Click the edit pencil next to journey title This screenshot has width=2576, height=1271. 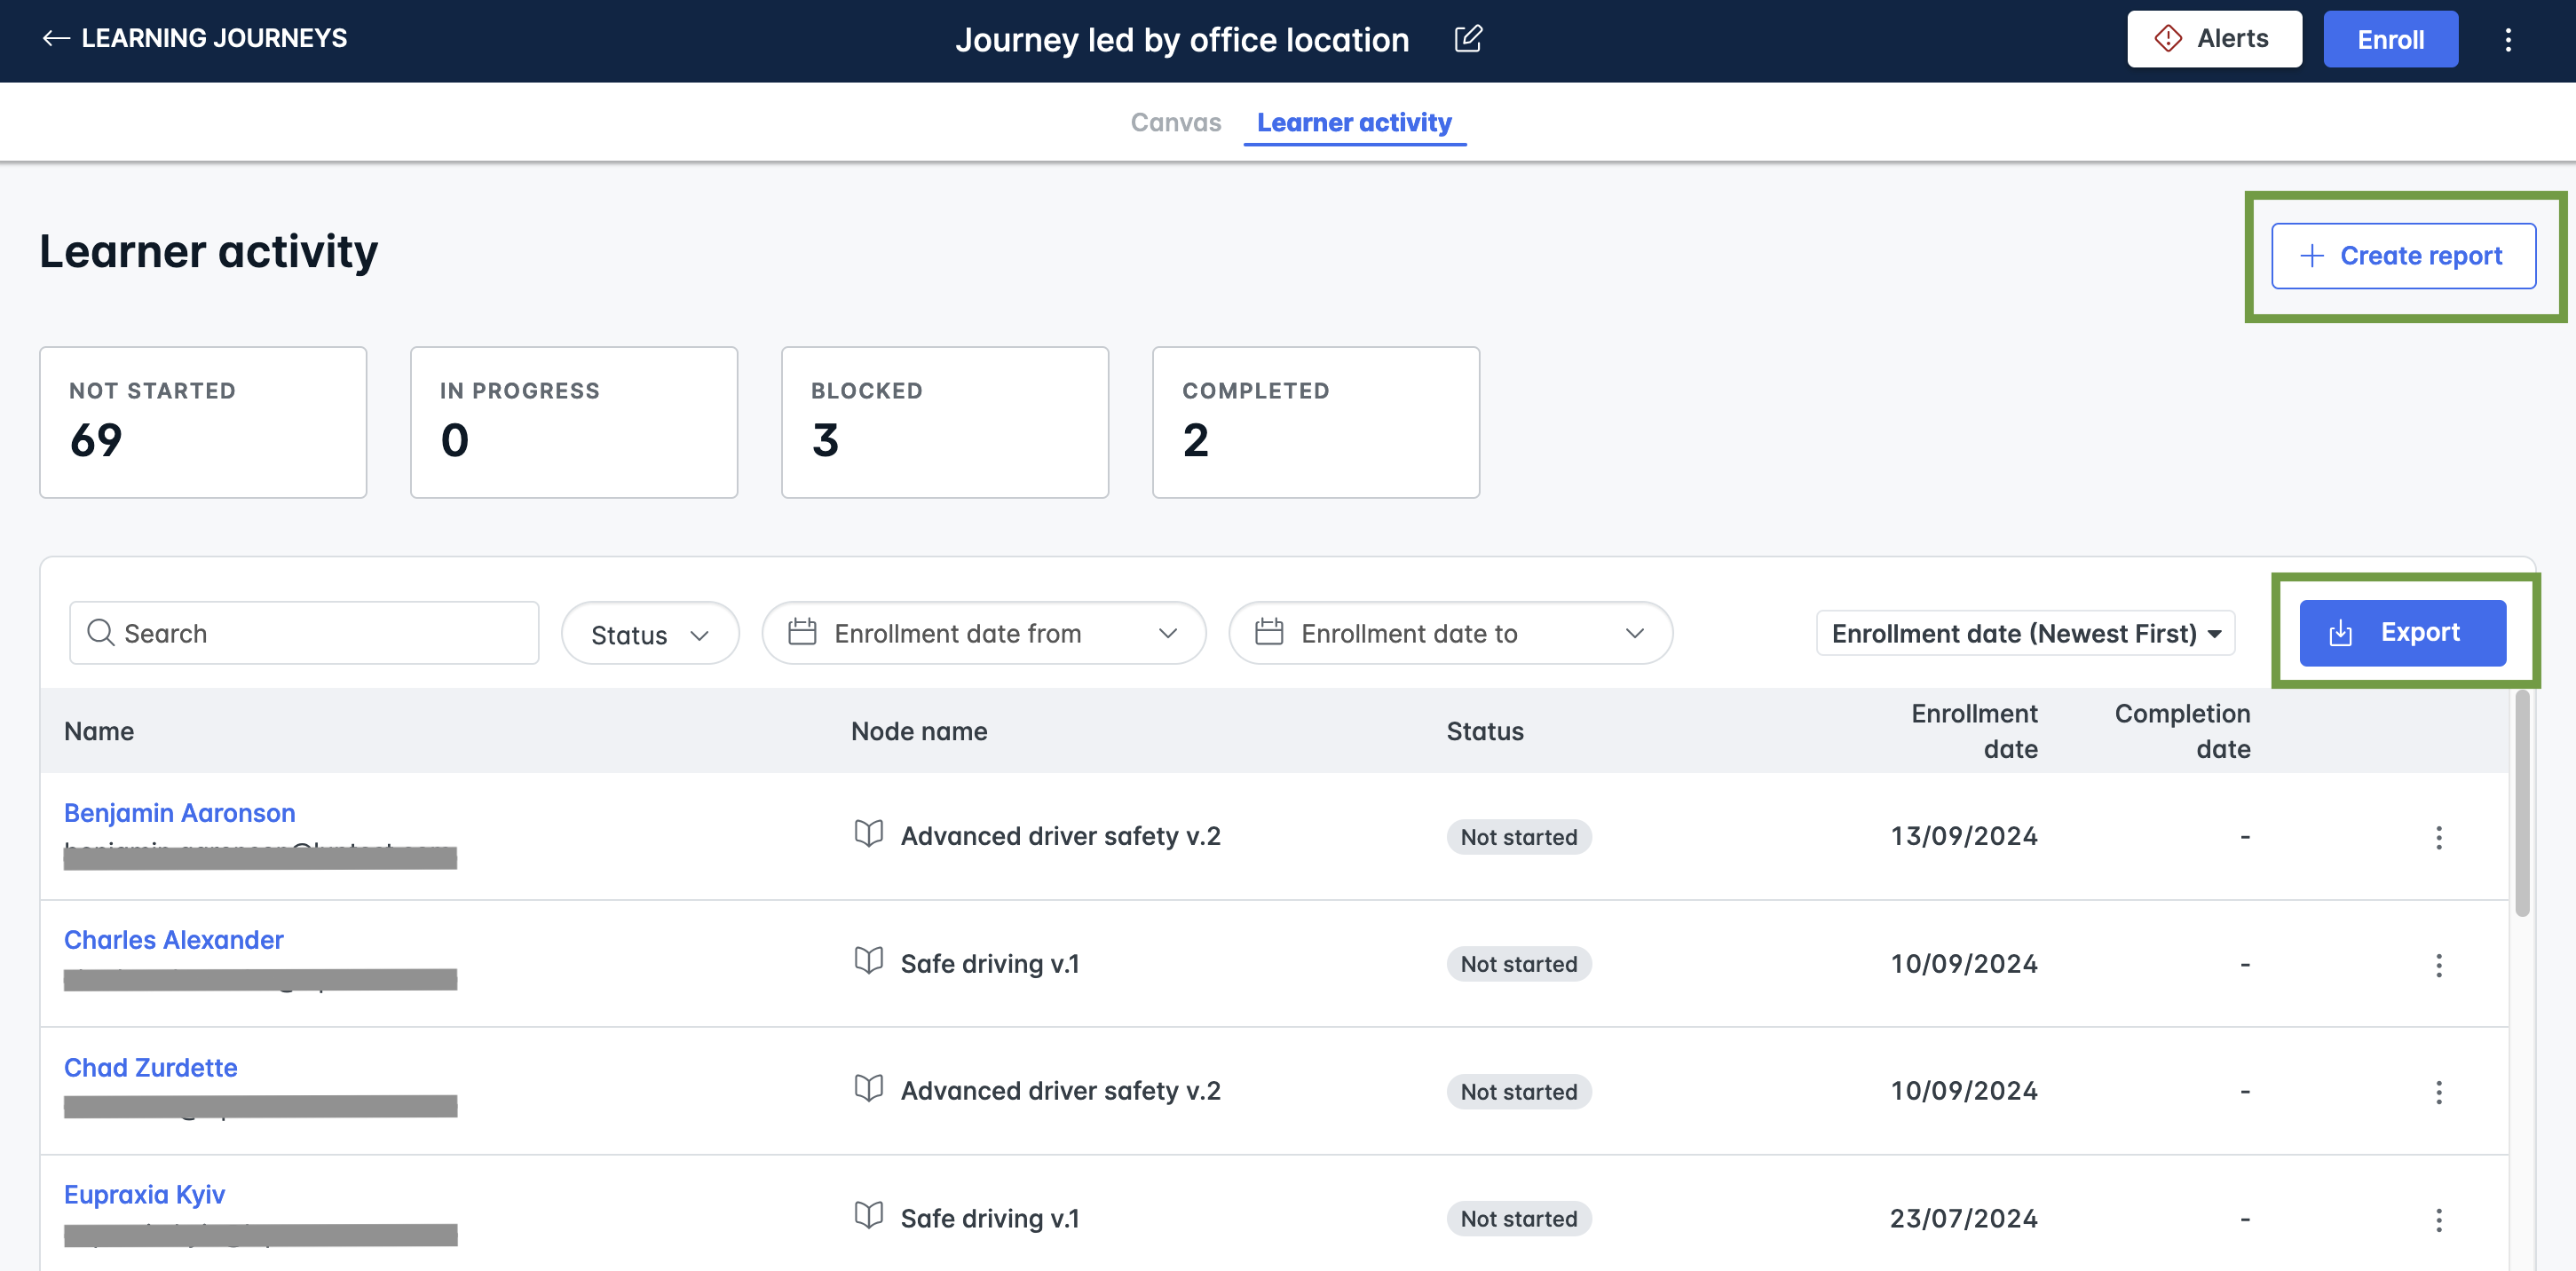(x=1467, y=39)
